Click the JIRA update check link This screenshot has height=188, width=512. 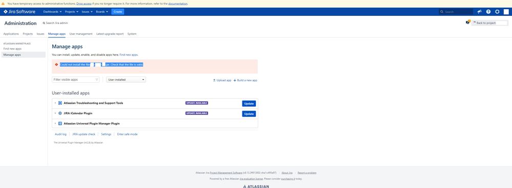tap(84, 134)
